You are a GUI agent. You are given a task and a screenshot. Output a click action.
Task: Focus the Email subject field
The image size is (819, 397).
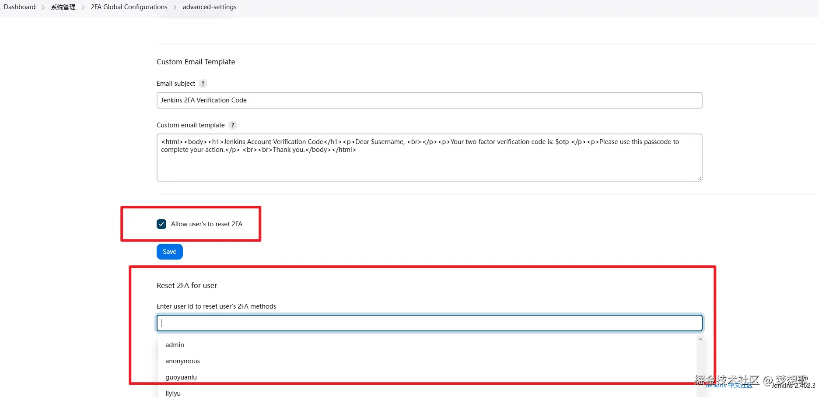click(430, 100)
